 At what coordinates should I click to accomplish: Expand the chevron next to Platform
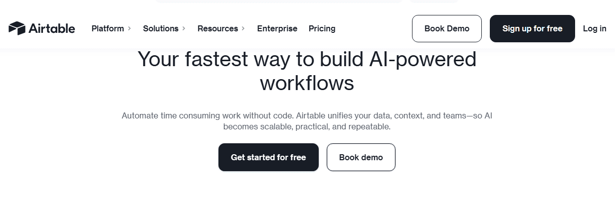click(129, 28)
